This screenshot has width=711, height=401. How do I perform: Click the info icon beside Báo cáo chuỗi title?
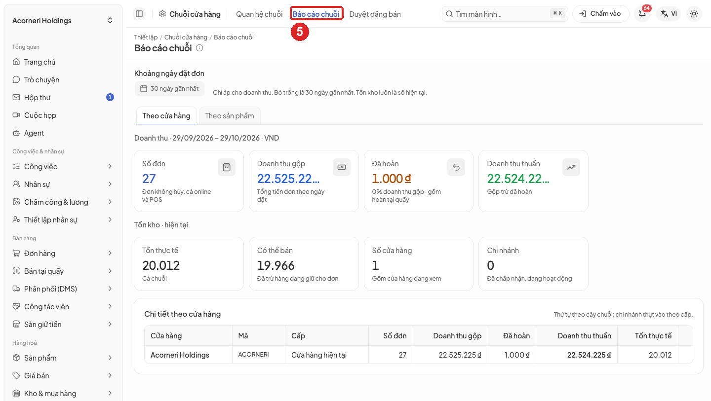(x=199, y=48)
